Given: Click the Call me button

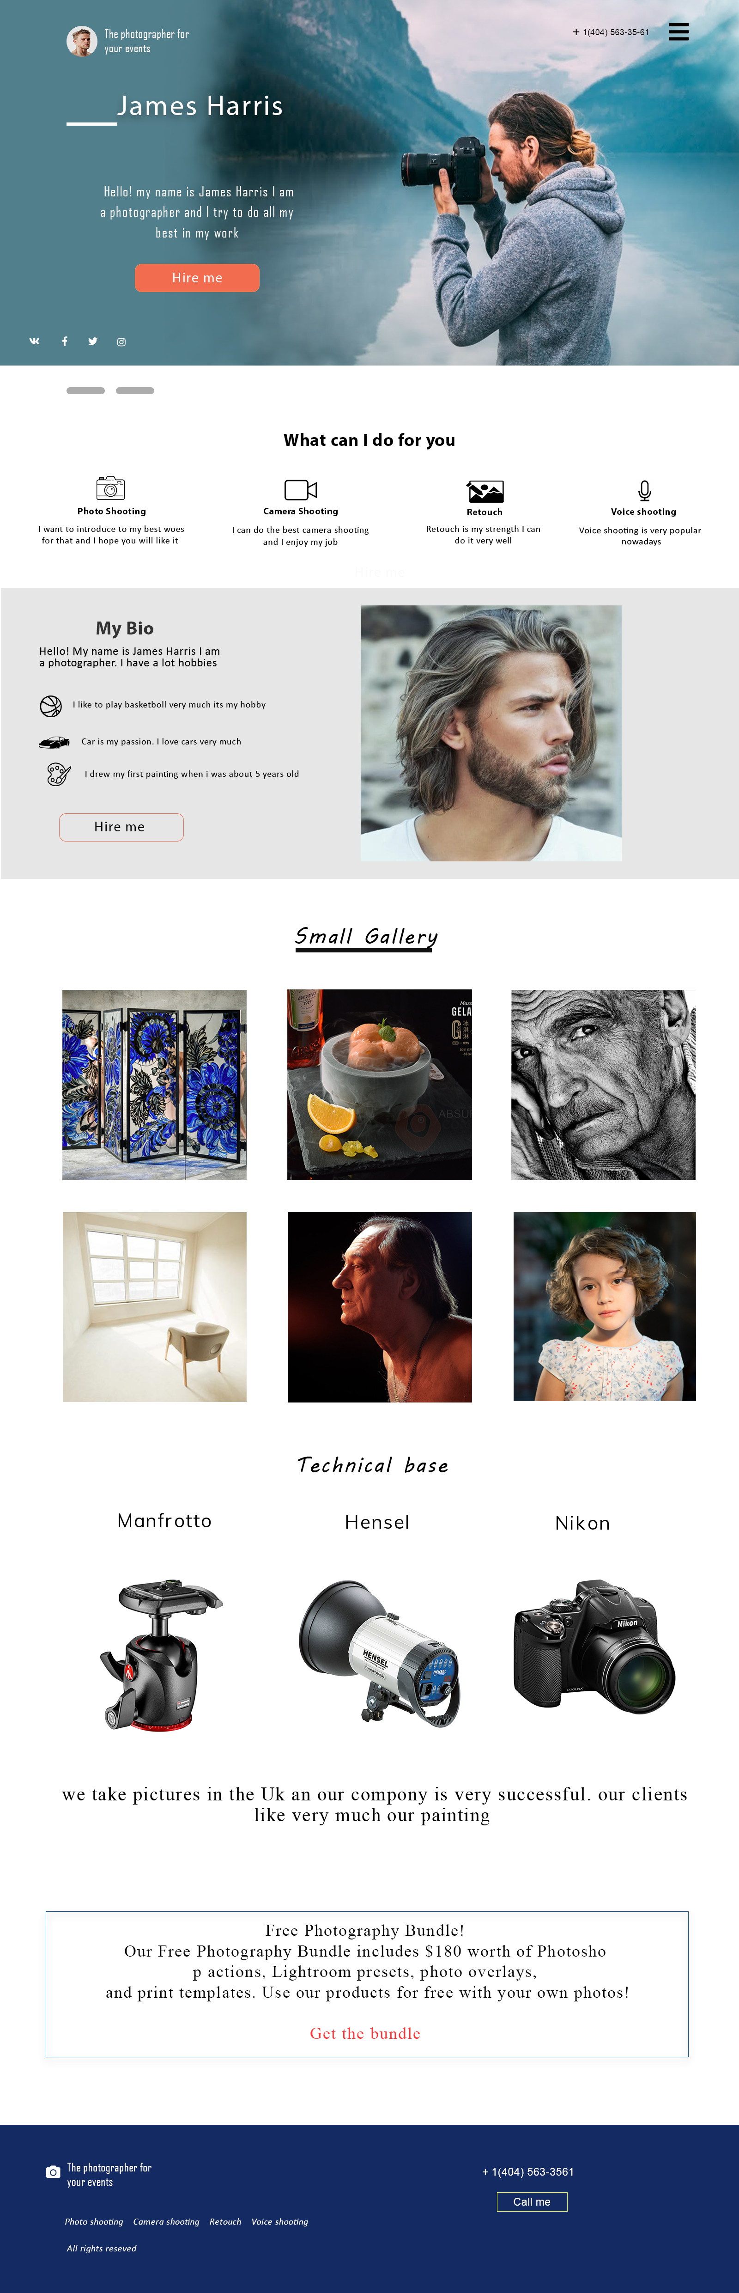Looking at the screenshot, I should (x=532, y=2202).
